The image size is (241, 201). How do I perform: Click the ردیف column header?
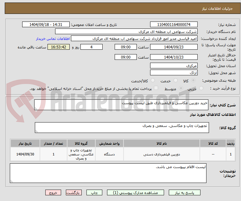(231, 143)
